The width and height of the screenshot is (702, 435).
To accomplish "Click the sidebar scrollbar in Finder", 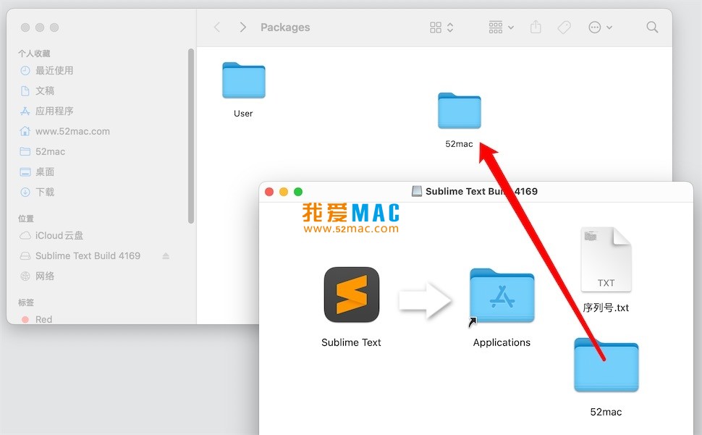I will [191, 136].
